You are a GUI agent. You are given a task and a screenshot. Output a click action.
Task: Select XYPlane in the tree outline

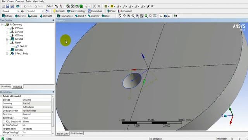click(x=19, y=28)
